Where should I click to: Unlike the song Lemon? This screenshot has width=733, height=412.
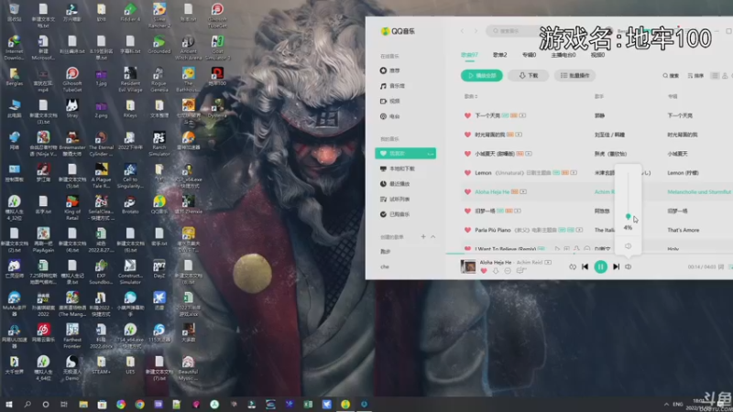467,173
